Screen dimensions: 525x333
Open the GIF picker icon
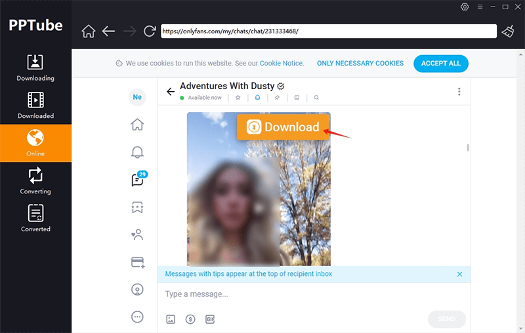(210, 319)
